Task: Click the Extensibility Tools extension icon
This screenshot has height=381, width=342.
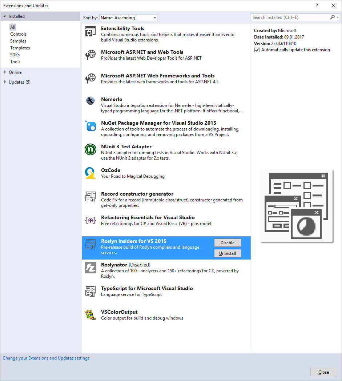Action: [x=90, y=32]
